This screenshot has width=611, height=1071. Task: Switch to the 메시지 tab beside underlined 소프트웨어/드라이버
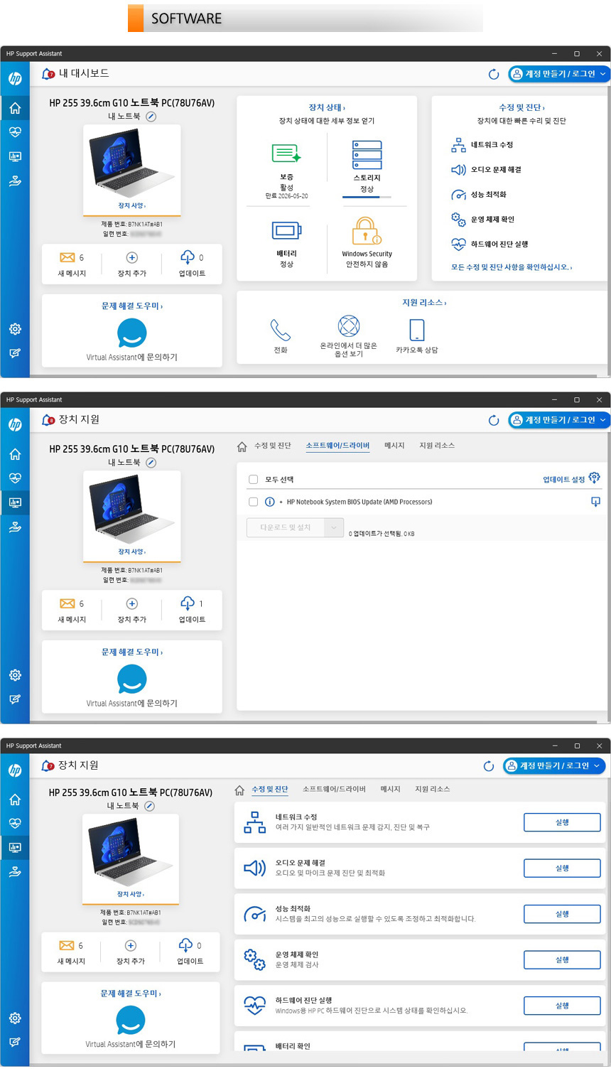[394, 446]
